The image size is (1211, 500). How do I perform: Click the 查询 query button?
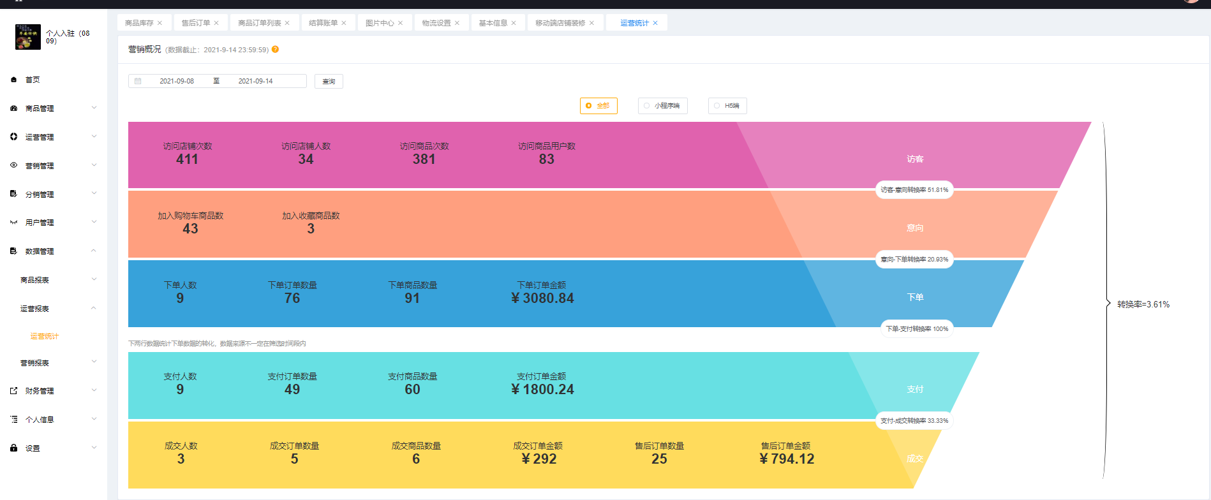click(x=329, y=81)
